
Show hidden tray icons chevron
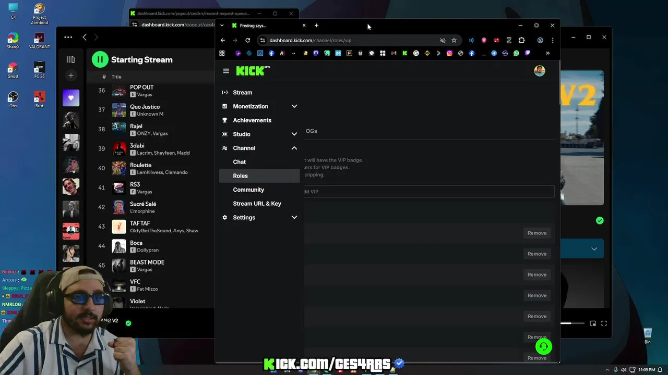pyautogui.click(x=608, y=370)
